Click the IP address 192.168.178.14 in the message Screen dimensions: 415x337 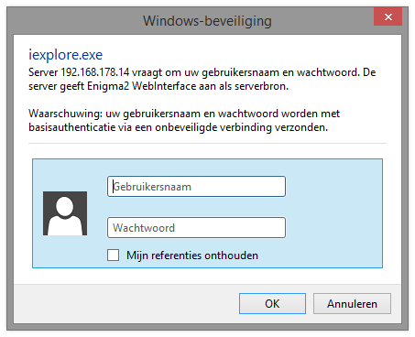(95, 72)
